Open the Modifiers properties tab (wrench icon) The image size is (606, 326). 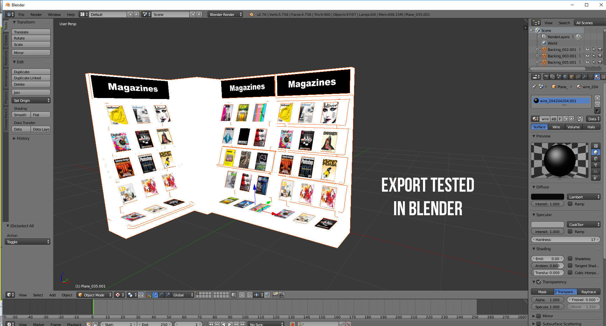(x=584, y=77)
